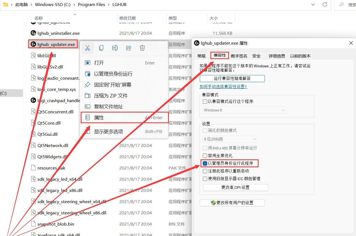356x236 pixels.
Task: Uncheck run this program as administrator
Action: (205, 163)
